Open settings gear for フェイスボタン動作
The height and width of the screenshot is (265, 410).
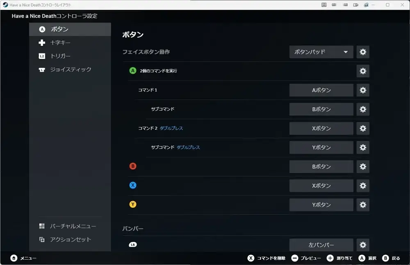[363, 52]
